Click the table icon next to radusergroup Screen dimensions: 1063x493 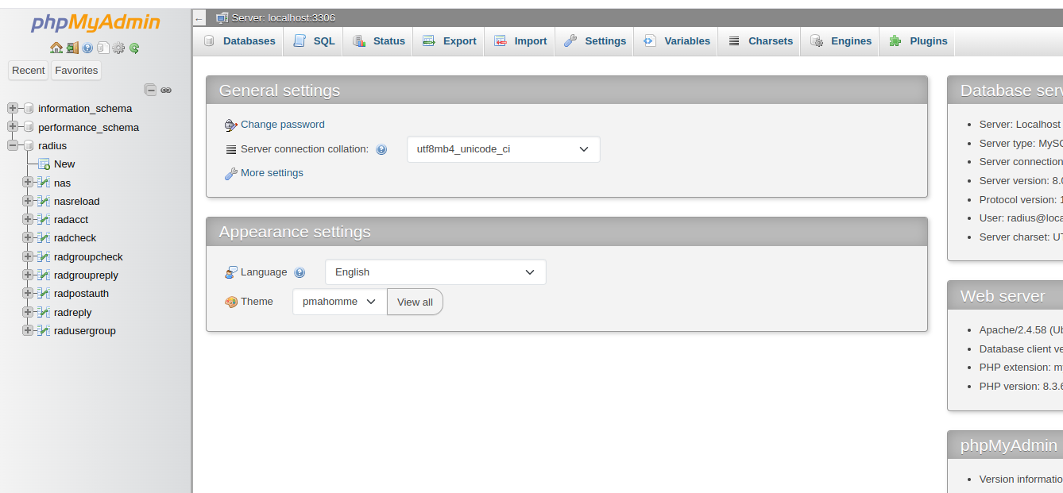44,330
